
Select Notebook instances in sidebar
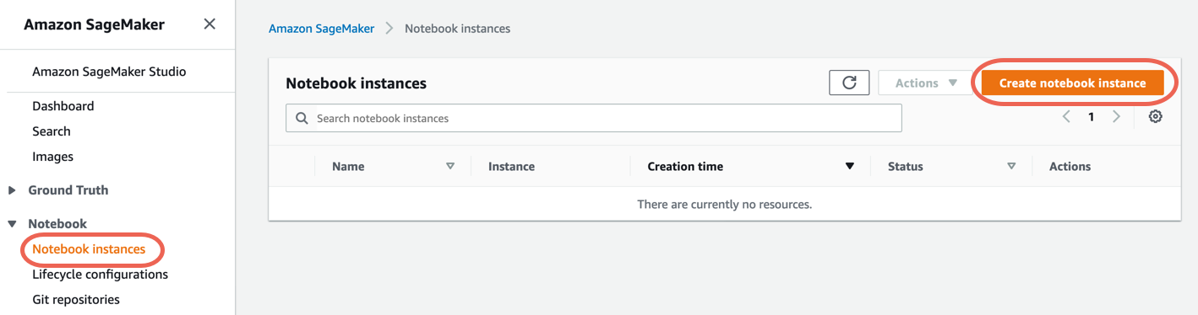pos(89,249)
